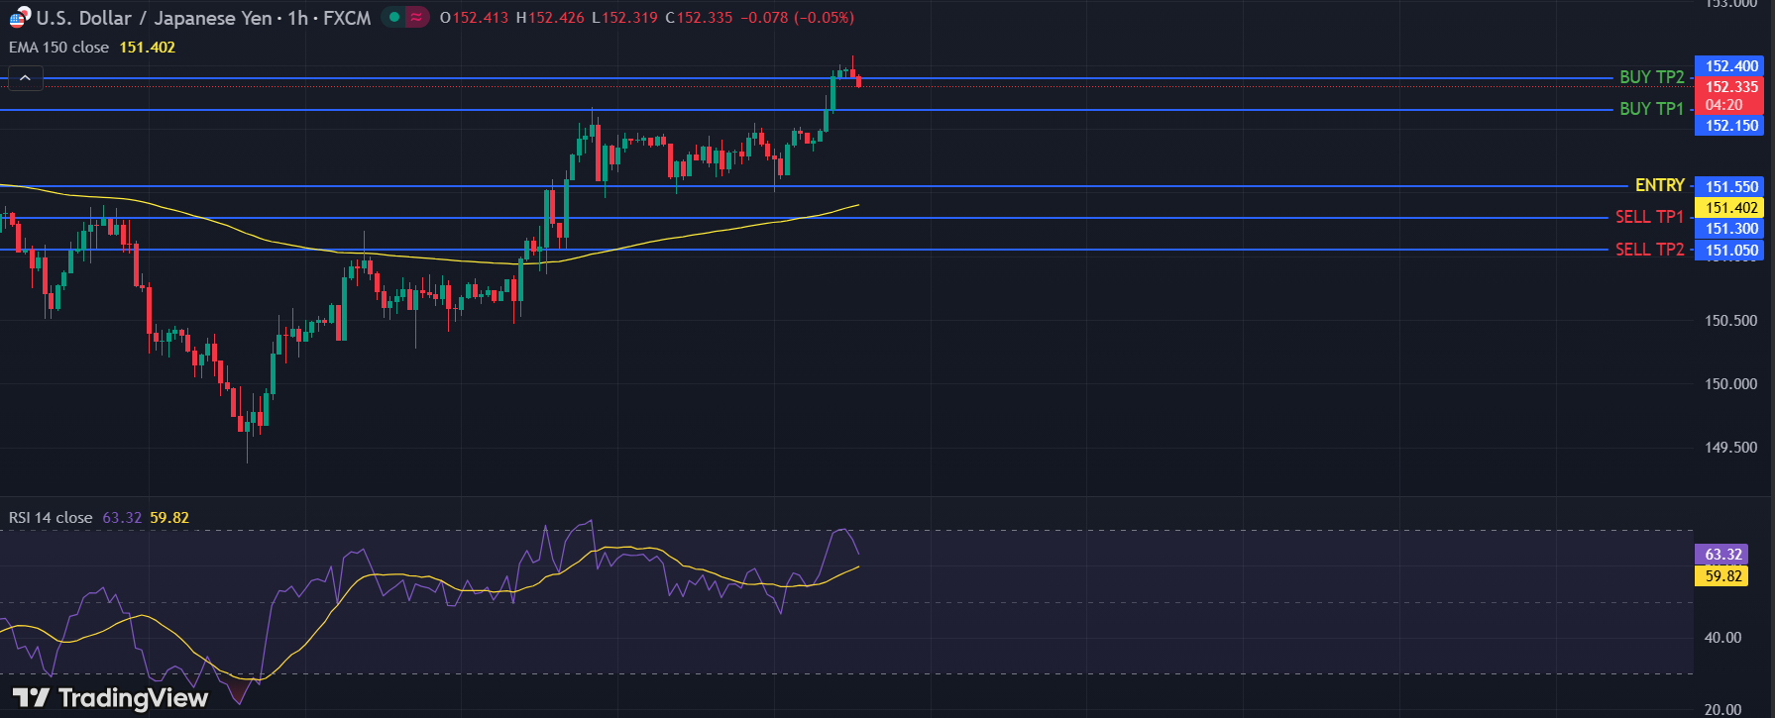Click the yellow RSI MA 59.82 value tag
This screenshot has width=1775, height=718.
click(1722, 576)
